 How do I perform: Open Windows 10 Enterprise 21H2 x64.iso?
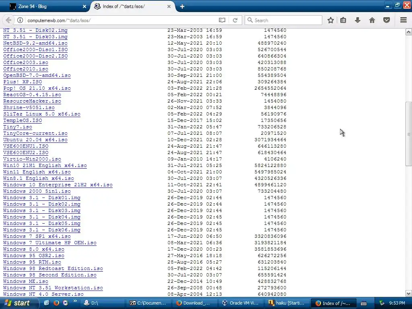tap(58, 185)
